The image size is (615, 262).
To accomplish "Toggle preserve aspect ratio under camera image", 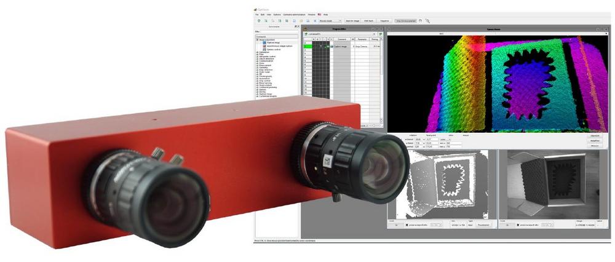I will [x=517, y=225].
